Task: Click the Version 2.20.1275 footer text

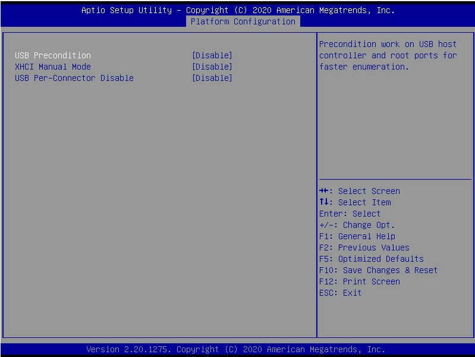Action: click(235, 349)
